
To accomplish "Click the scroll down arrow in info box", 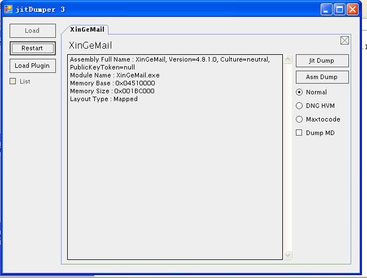I will pyautogui.click(x=287, y=255).
